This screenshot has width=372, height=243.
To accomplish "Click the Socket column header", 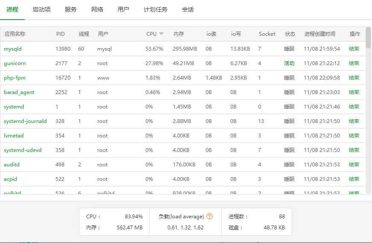I will (267, 34).
